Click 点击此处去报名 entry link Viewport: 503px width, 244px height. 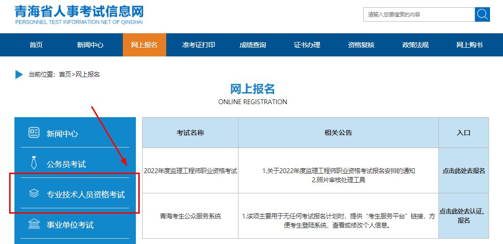pyautogui.click(x=464, y=171)
